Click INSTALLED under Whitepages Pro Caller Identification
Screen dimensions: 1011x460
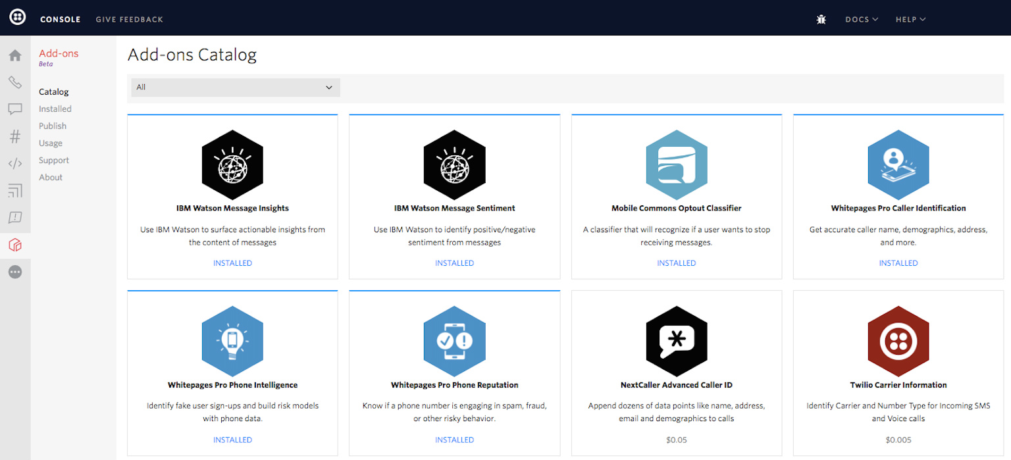[898, 263]
